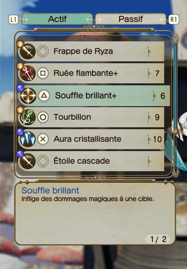Click the circle button glyph beside Tourbillon
The width and height of the screenshot is (187, 269).
tap(43, 117)
